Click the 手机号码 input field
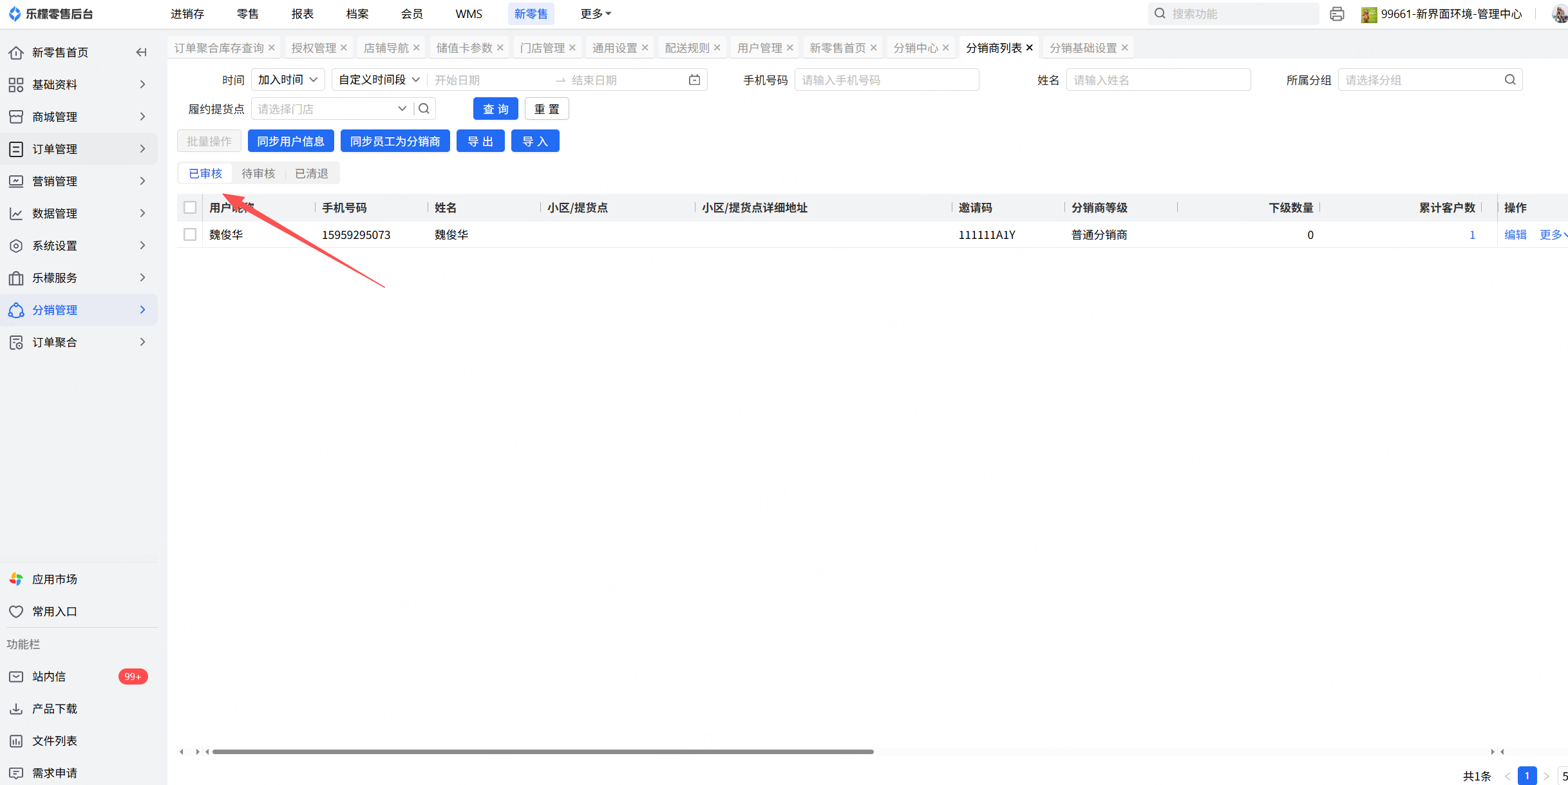 click(886, 80)
